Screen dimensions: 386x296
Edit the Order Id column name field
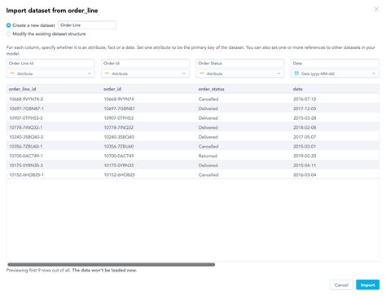click(x=145, y=64)
